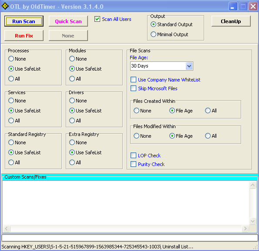
Task: Set Files Modified Within to All
Action: tap(208, 136)
